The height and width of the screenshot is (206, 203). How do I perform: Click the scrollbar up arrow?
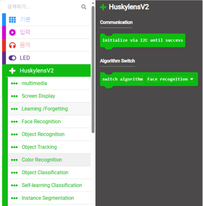[93, 3]
